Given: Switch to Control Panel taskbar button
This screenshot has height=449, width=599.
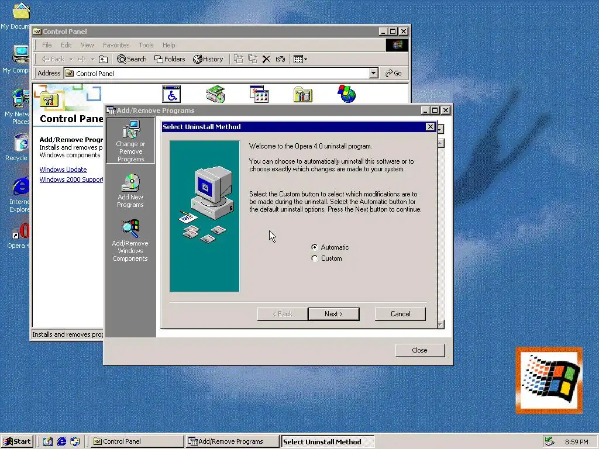Looking at the screenshot, I should pyautogui.click(x=137, y=441).
